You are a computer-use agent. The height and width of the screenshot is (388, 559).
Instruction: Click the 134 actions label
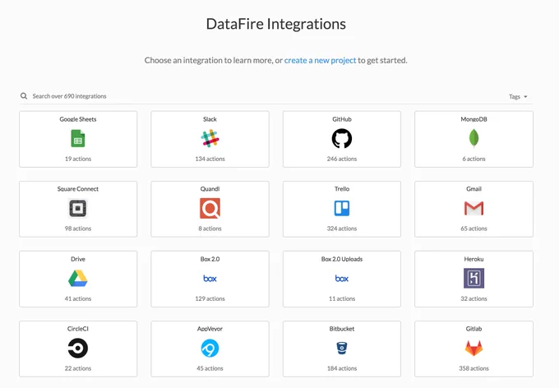[210, 159]
